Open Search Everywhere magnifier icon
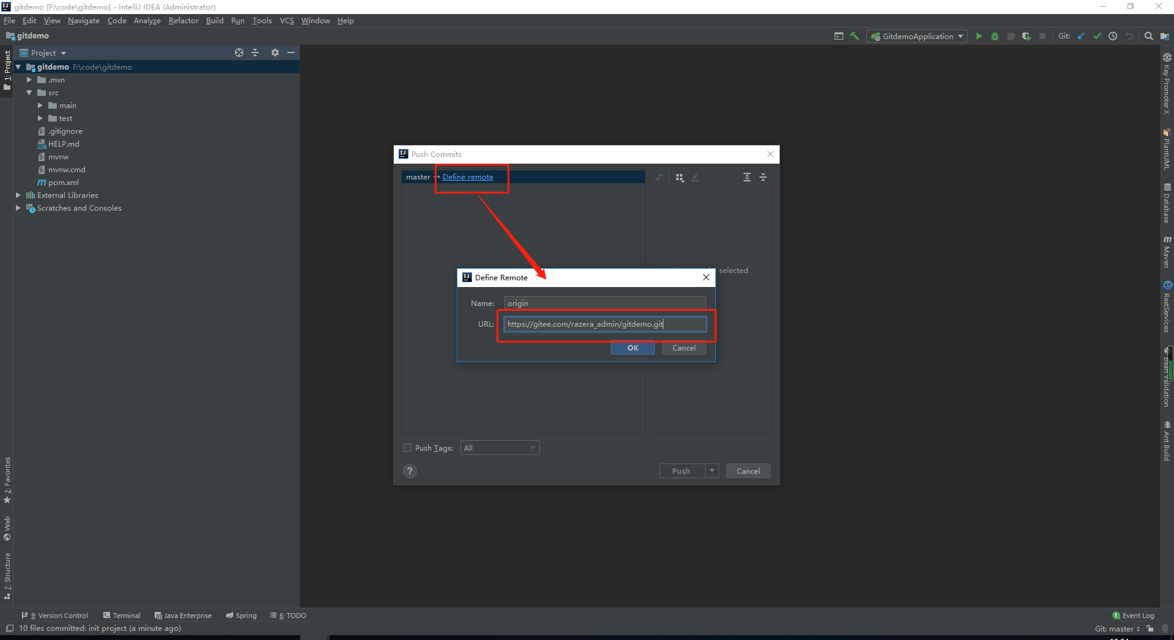Screen dimensions: 1174x640 (1149, 36)
